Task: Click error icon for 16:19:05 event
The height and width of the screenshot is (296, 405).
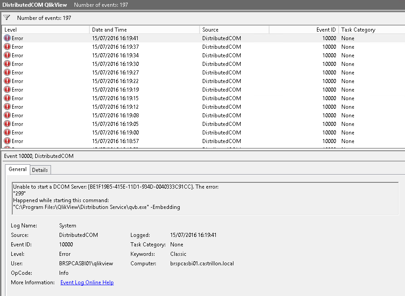Action: (7, 124)
